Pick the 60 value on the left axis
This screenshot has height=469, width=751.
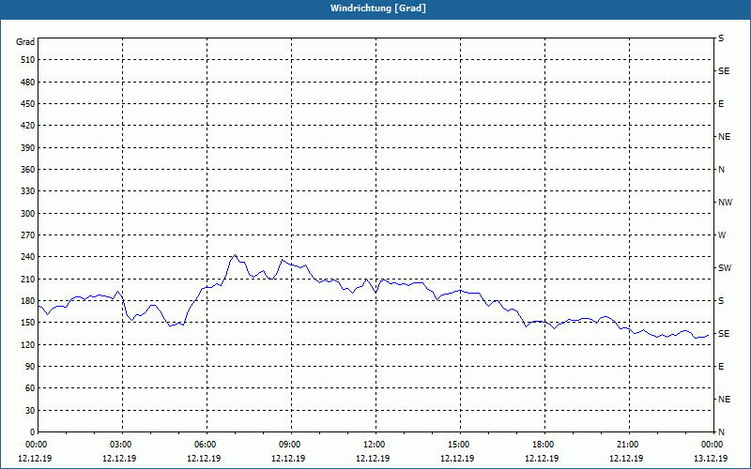[x=30, y=388]
